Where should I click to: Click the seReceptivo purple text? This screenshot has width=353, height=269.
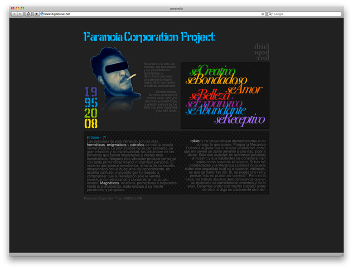239,119
